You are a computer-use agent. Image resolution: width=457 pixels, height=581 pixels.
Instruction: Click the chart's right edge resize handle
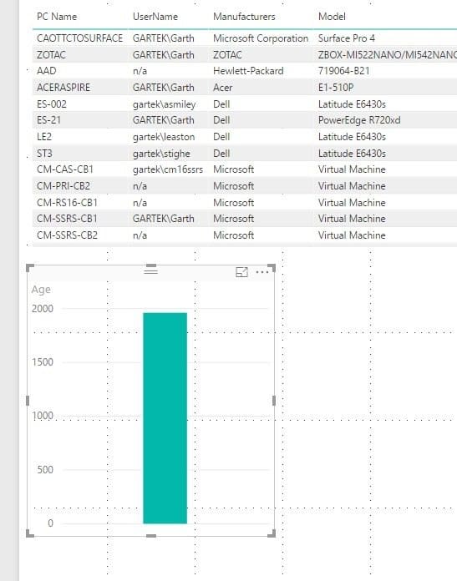pyautogui.click(x=274, y=401)
